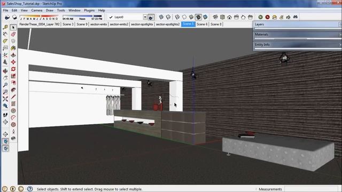Enable Wireframe face style
Screen dimensions: 342x192
(177, 17)
